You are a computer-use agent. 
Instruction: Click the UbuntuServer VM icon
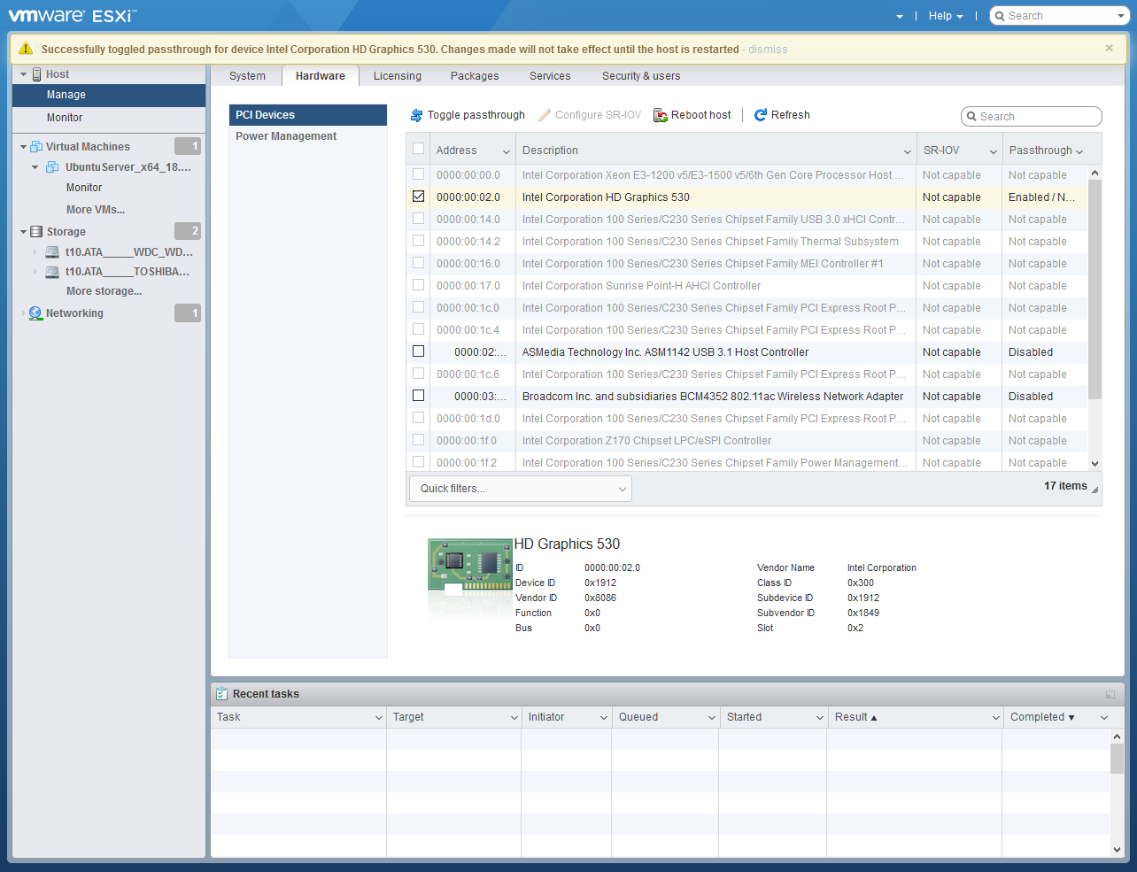pyautogui.click(x=52, y=167)
